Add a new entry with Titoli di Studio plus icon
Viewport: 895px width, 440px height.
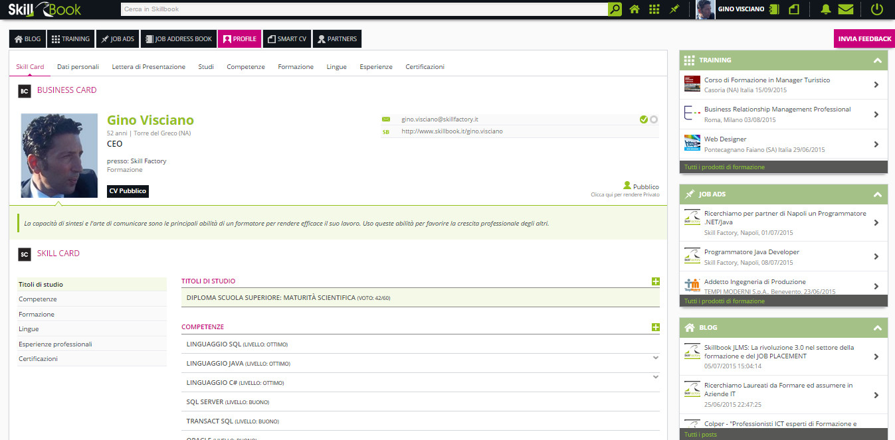[x=656, y=281]
